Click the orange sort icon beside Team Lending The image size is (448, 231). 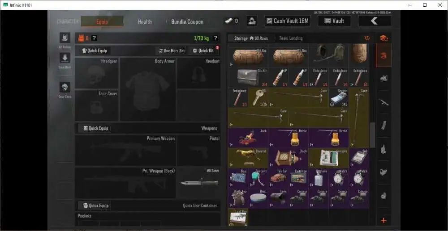click(x=367, y=38)
